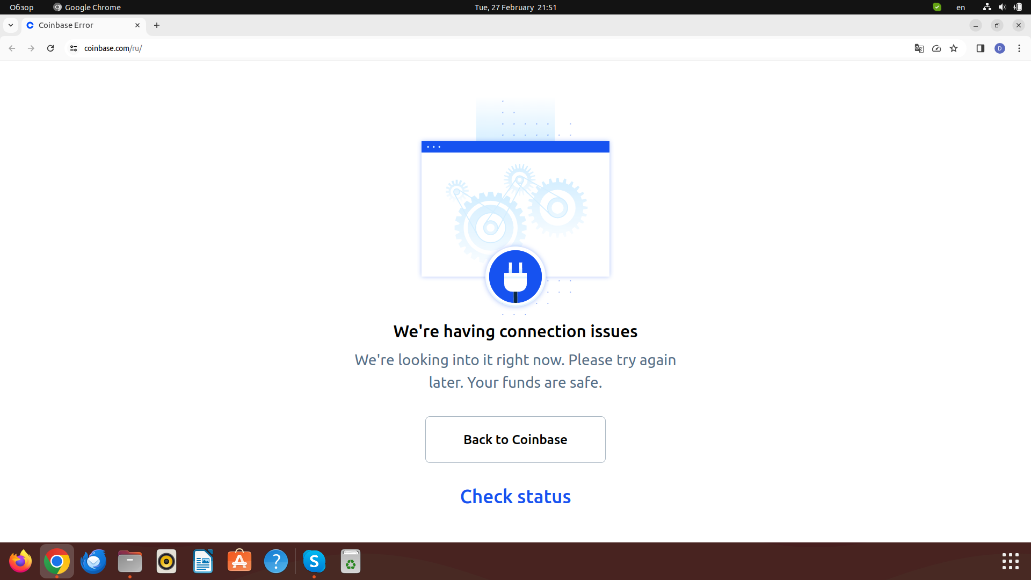Click the green checkmark tray indicator

[x=937, y=7]
